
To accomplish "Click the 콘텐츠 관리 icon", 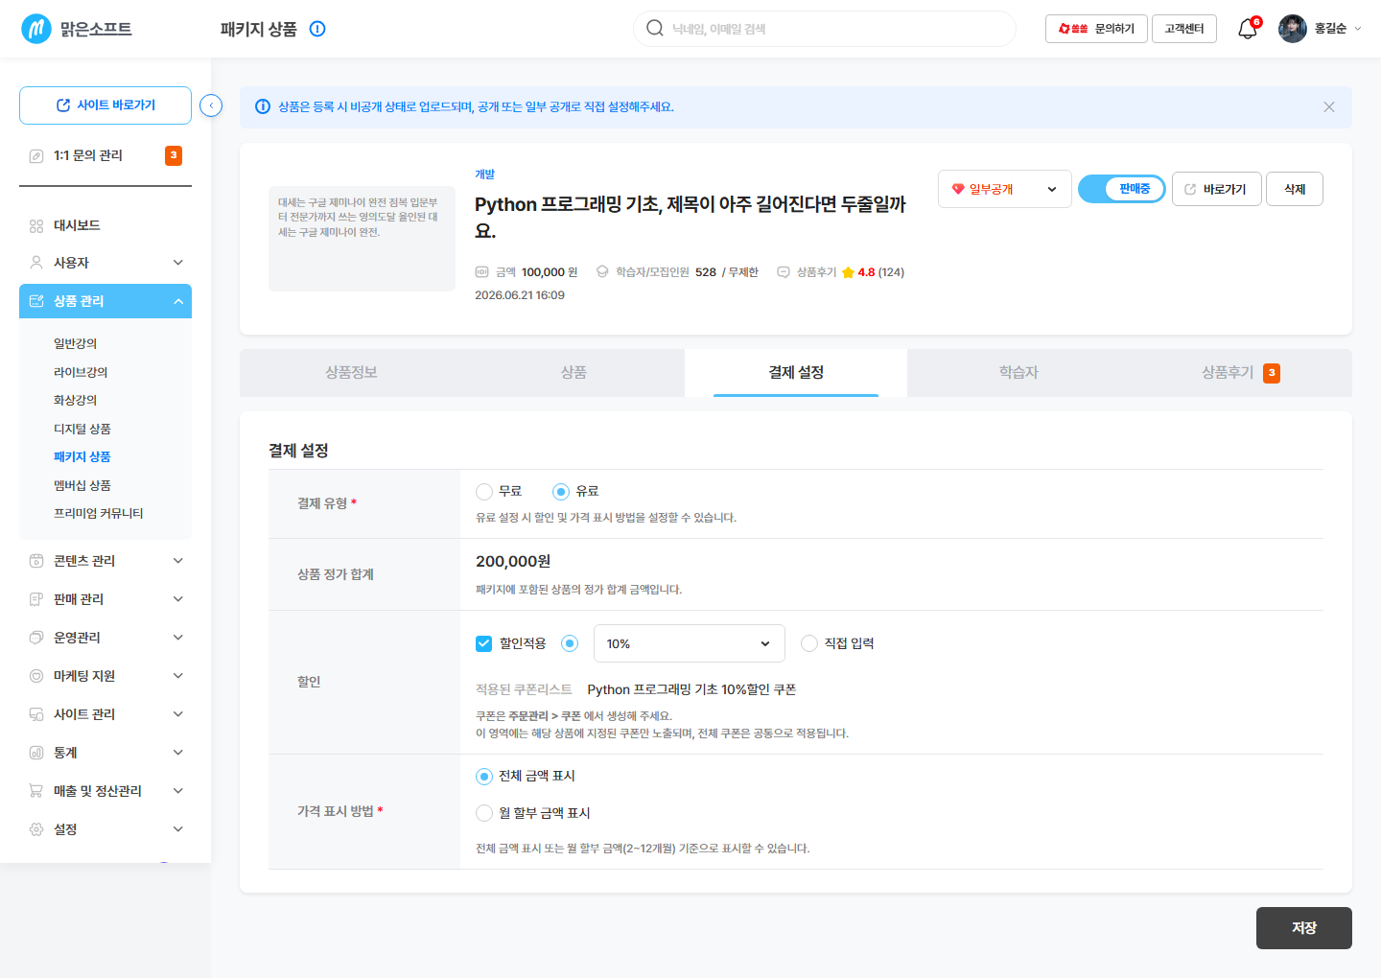I will [x=36, y=561].
